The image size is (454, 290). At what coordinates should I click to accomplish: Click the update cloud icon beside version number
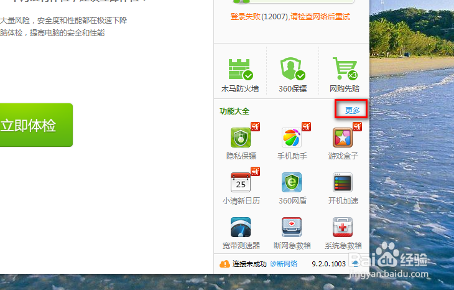[x=356, y=263]
